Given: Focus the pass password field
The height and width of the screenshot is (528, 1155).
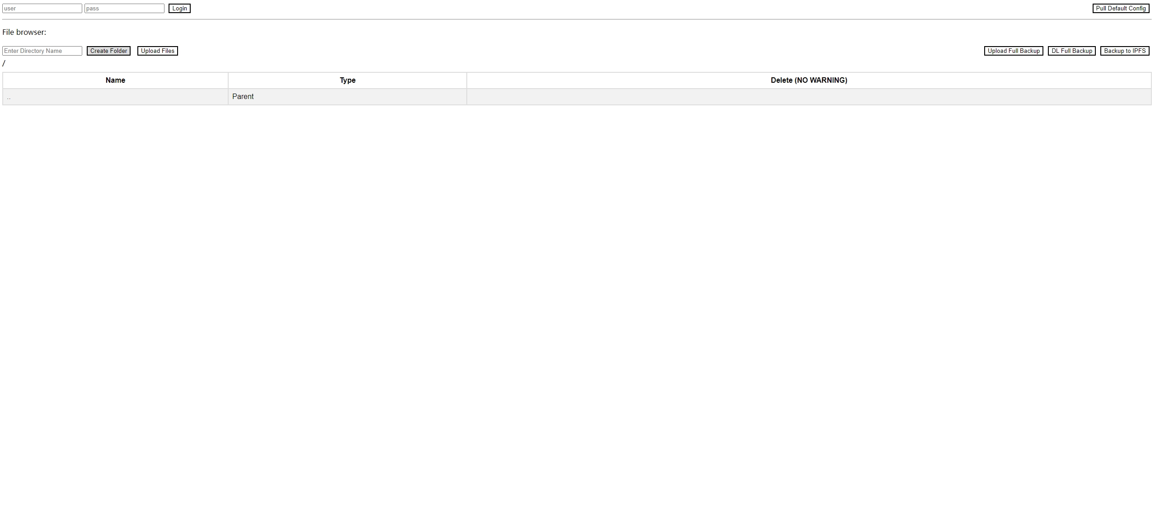Looking at the screenshot, I should click(x=124, y=8).
